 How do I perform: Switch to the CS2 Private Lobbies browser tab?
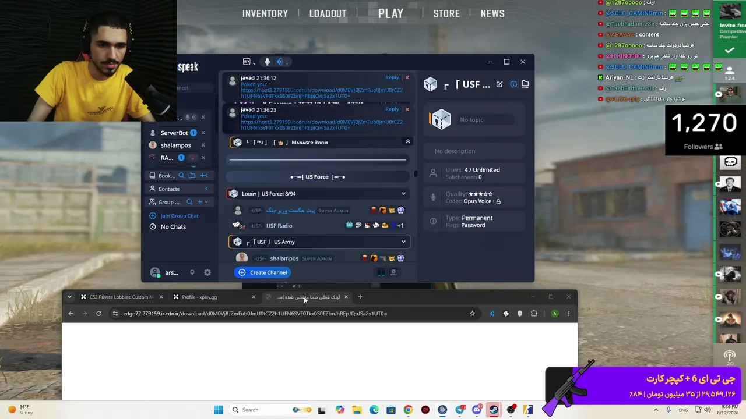point(121,297)
